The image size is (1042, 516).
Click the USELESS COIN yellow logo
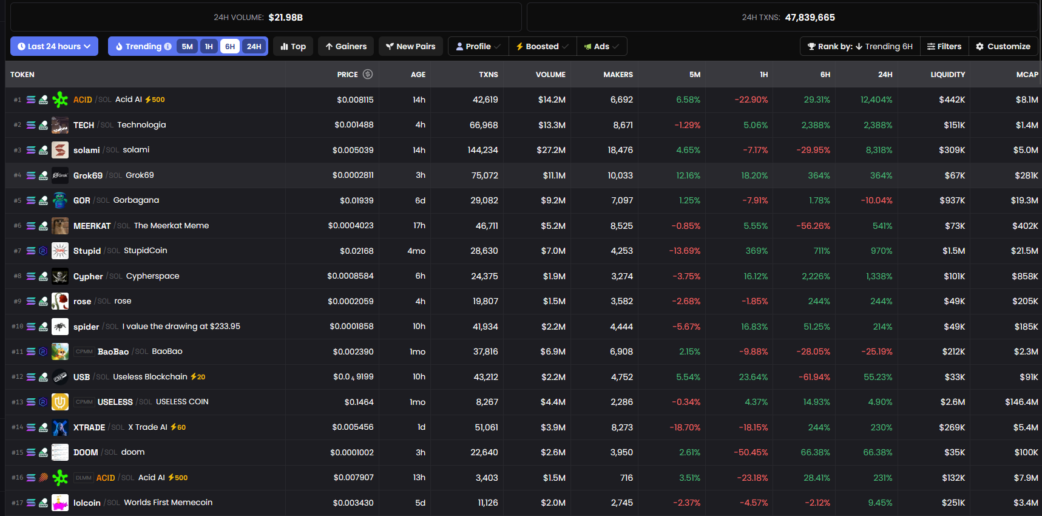pyautogui.click(x=60, y=402)
